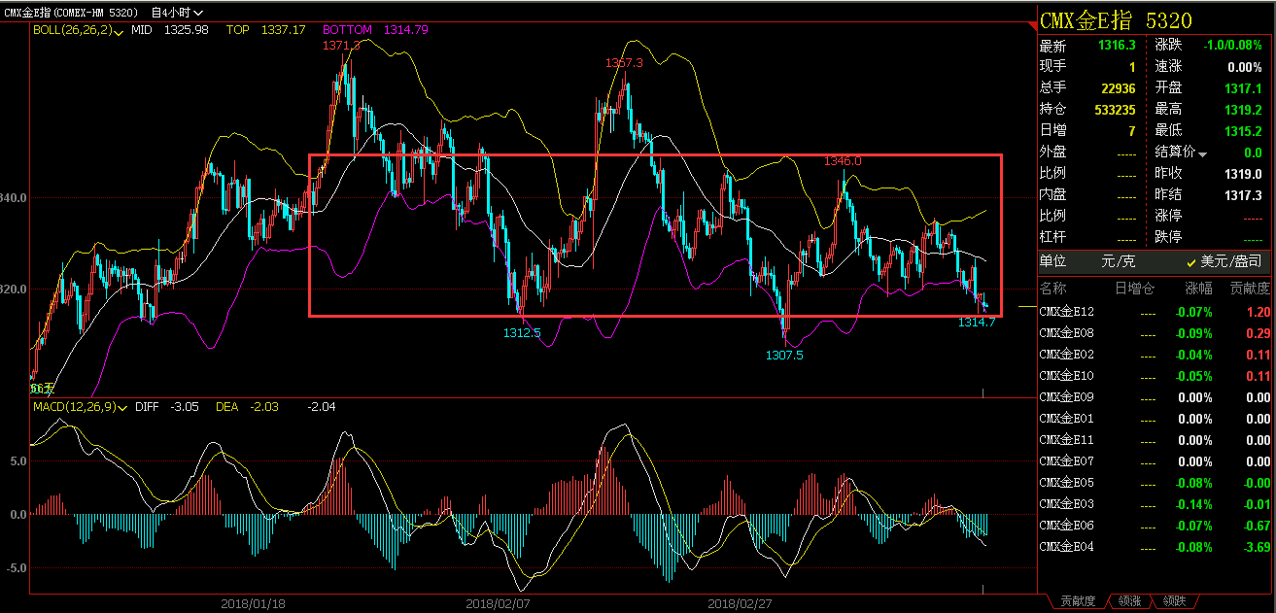
Task: Click the BOLL BOTTOM value 1314.79
Action: coord(407,30)
